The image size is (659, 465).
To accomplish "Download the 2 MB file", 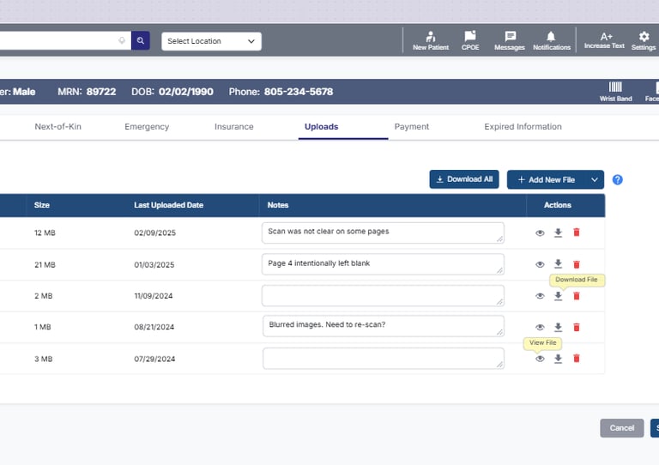I will (x=558, y=296).
